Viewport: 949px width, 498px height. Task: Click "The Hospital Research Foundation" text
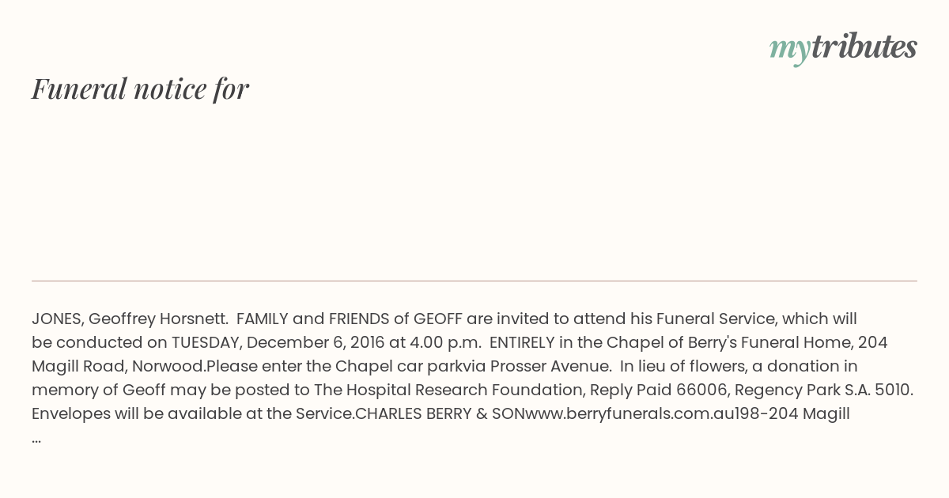(x=448, y=390)
